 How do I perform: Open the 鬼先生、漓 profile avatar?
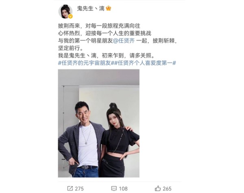pyautogui.click(x=65, y=12)
